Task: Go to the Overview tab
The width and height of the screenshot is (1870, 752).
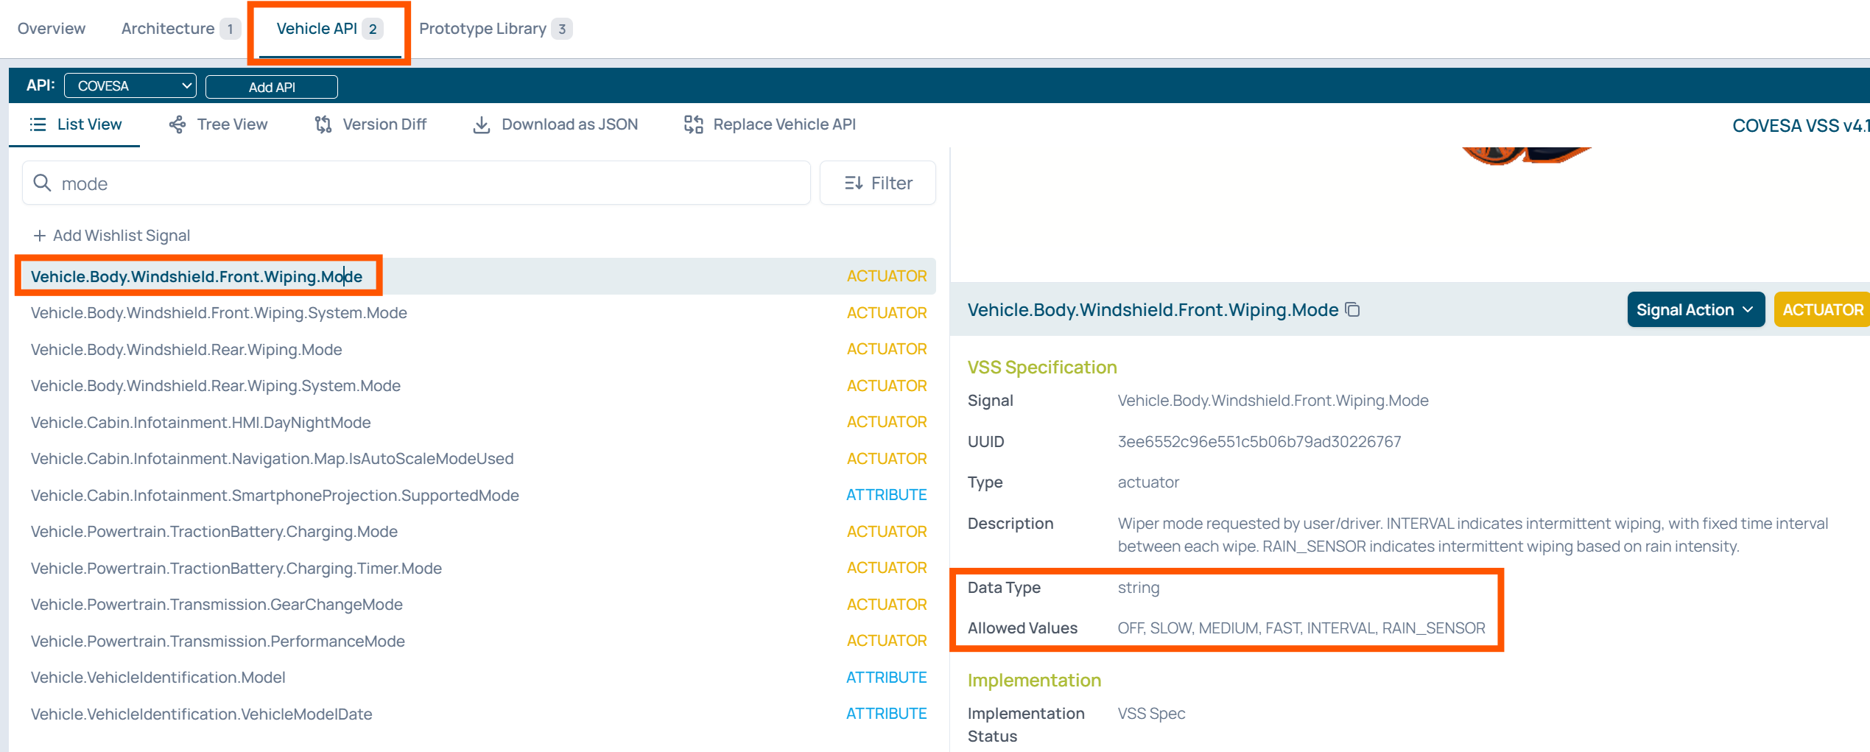Action: click(52, 29)
